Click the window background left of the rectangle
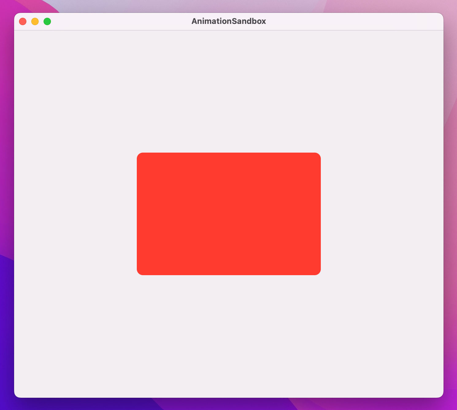The image size is (457, 410). (77, 214)
